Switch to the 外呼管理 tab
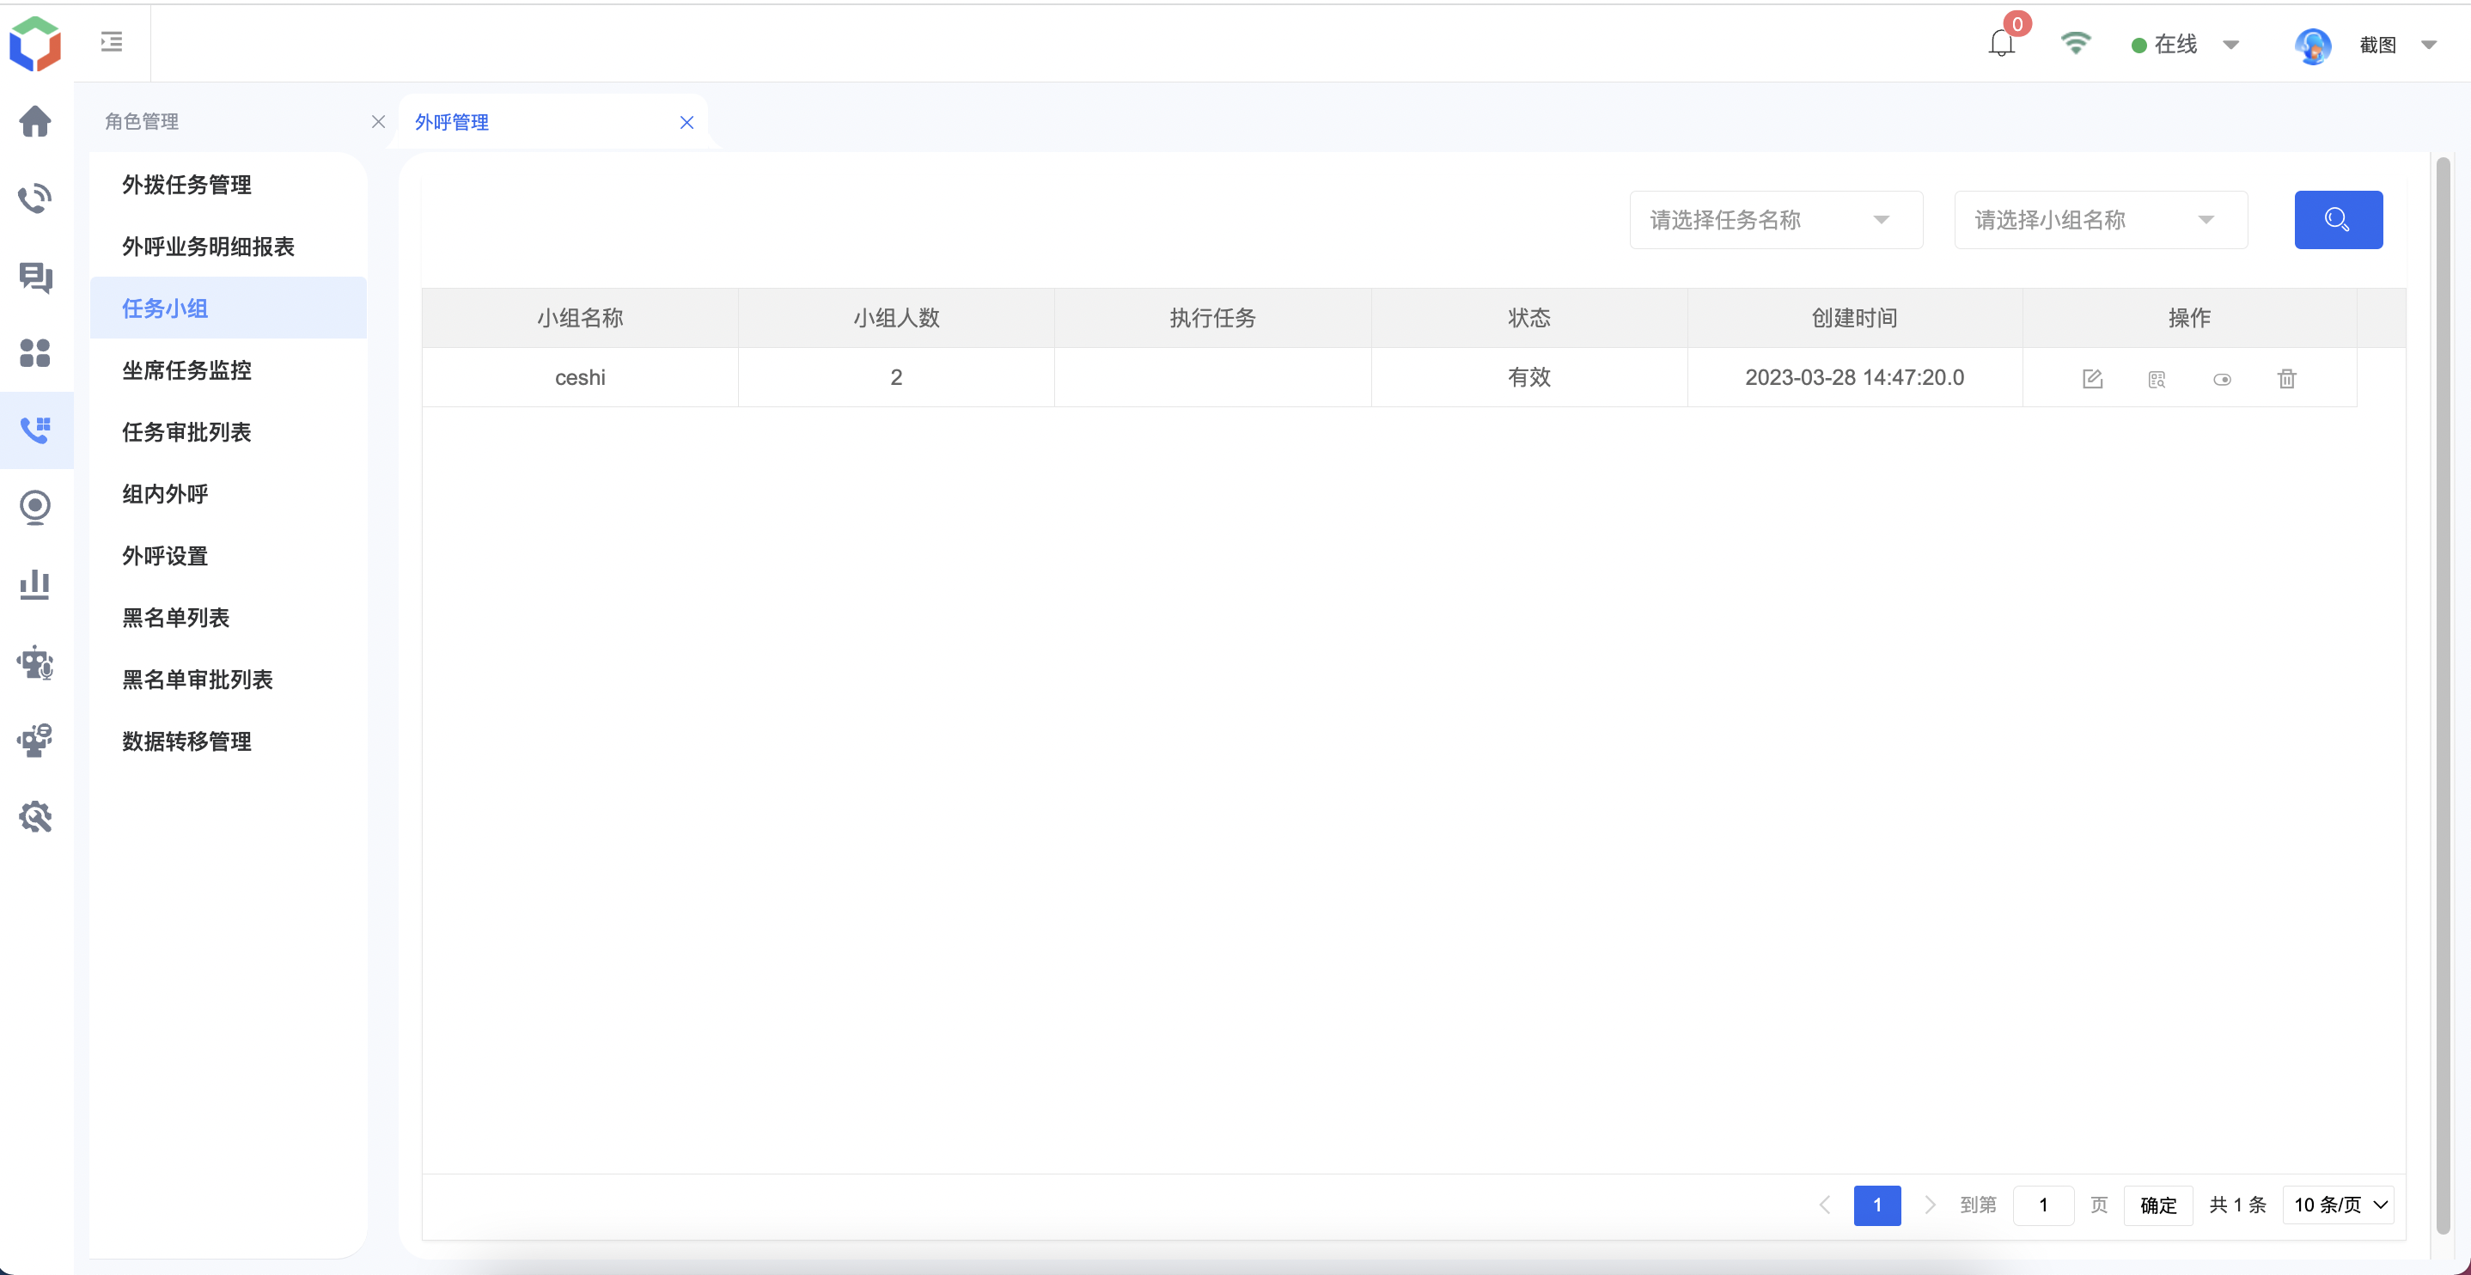This screenshot has width=2471, height=1275. (451, 123)
